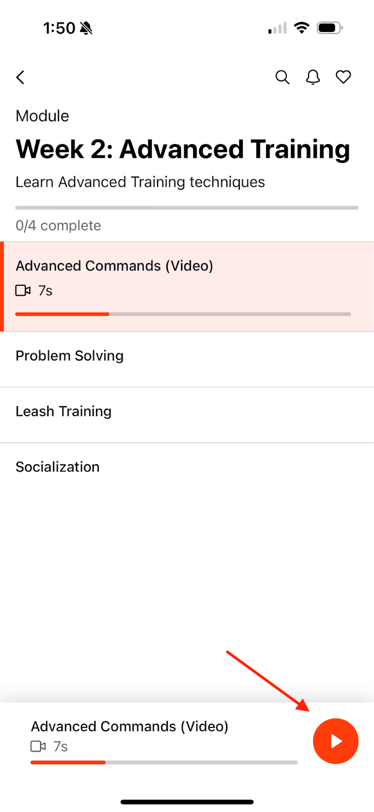Tap module completion progress bar
Image resolution: width=374 pixels, height=812 pixels.
[x=187, y=208]
